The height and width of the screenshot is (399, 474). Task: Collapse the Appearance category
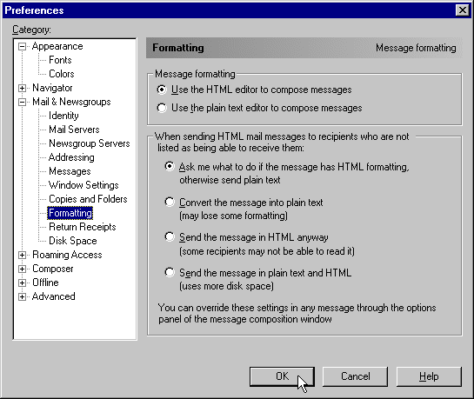(22, 47)
